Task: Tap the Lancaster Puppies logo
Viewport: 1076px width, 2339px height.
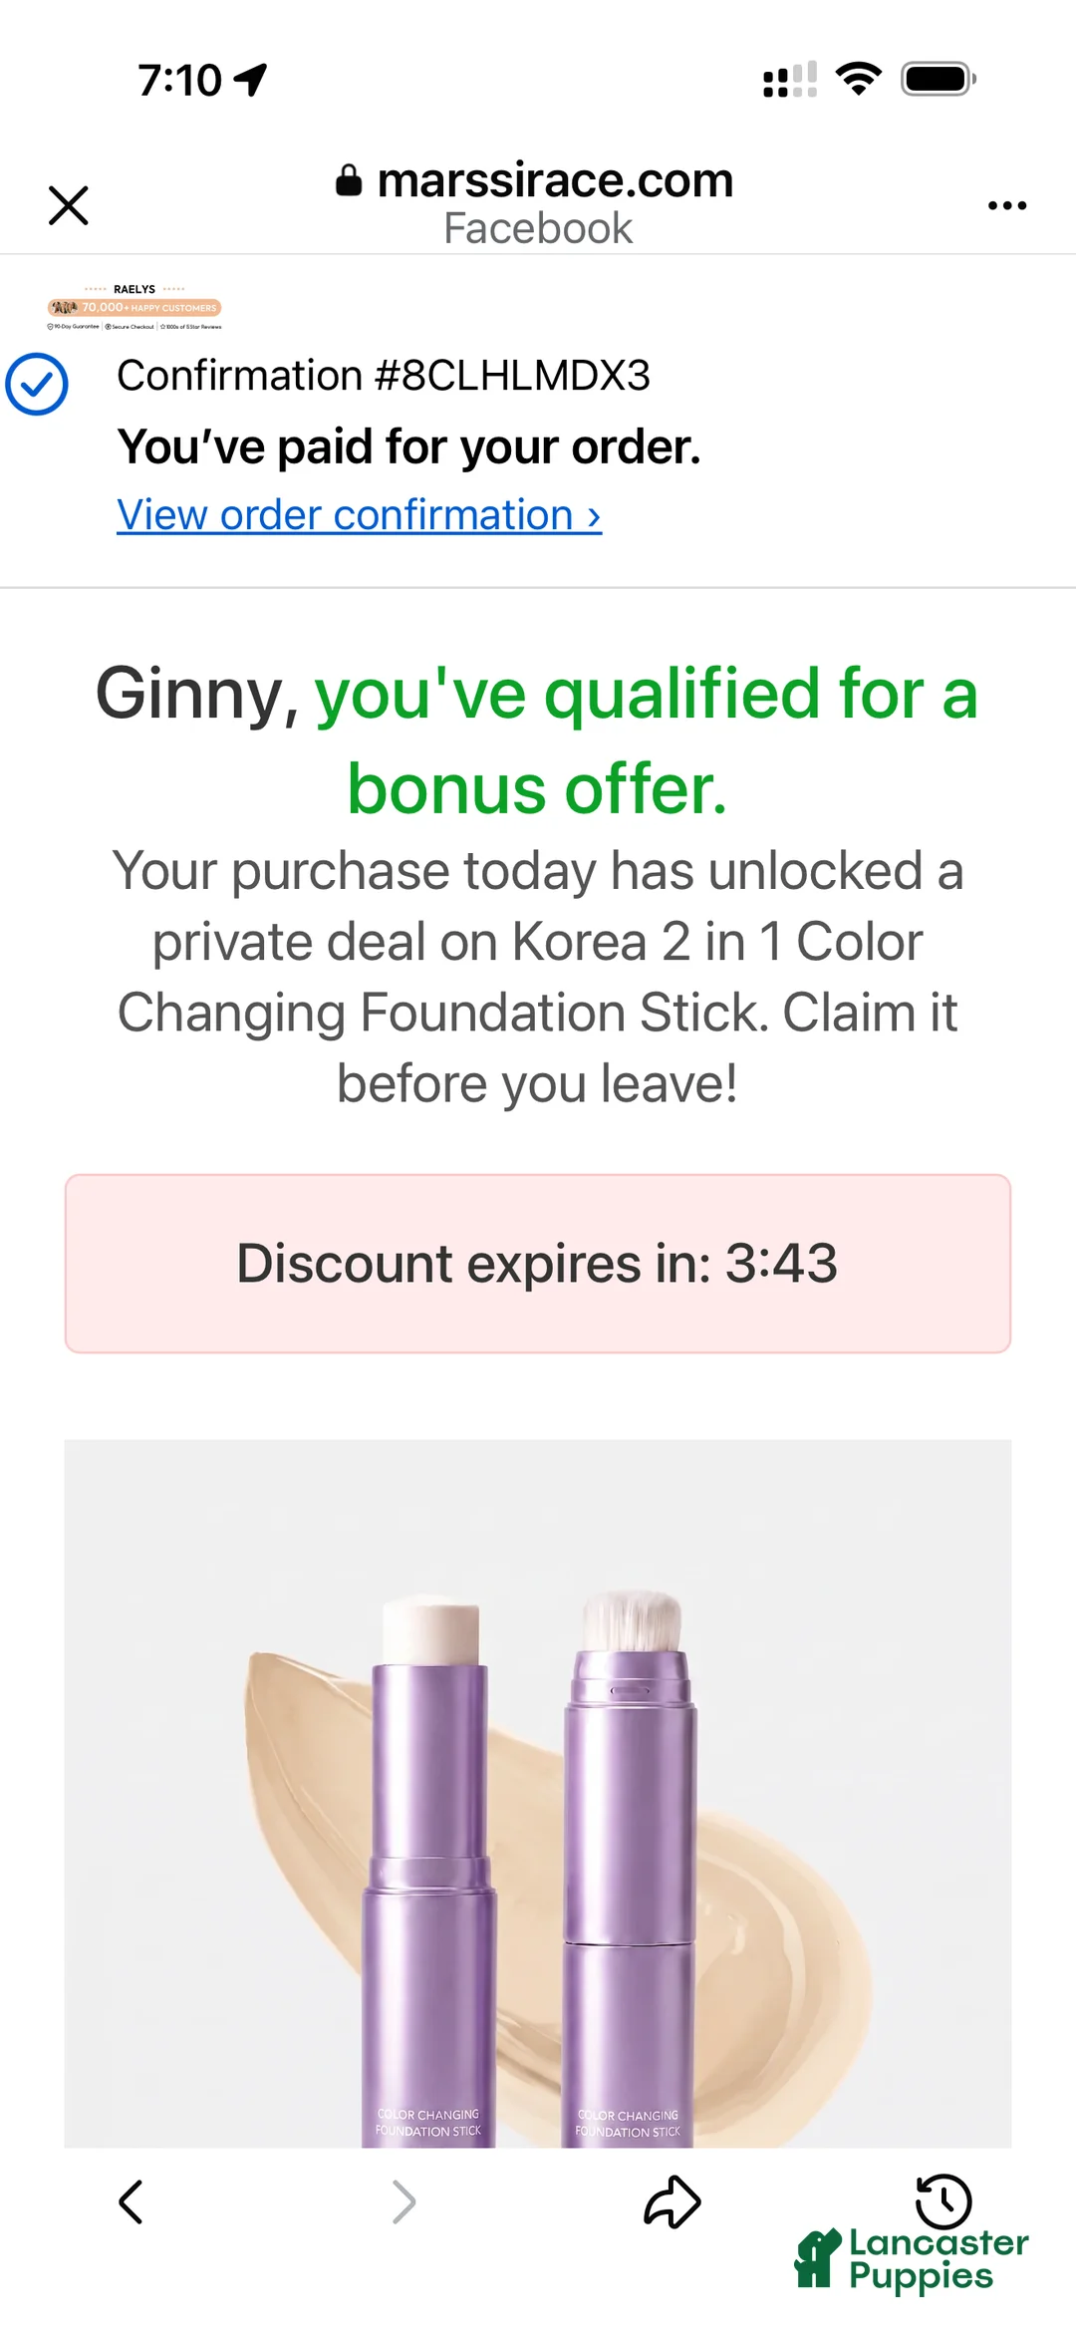Action: coord(912,2260)
